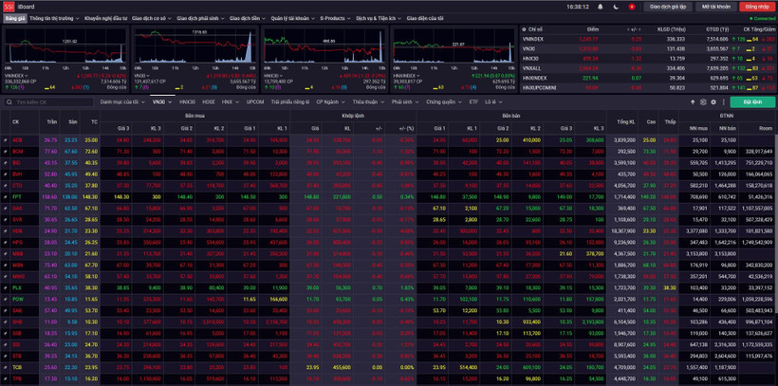Click the SSI logo
Screen dimensions: 778x386
pos(9,7)
